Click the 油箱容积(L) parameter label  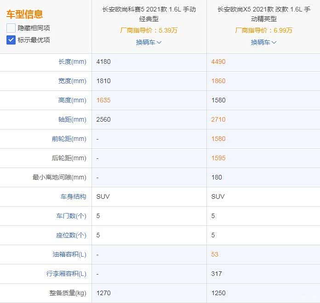[69, 254]
